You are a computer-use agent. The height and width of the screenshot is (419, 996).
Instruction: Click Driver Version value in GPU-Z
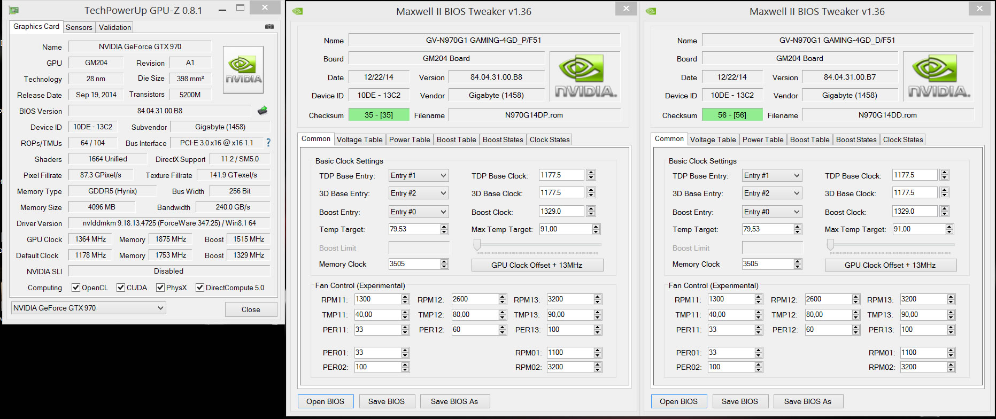(169, 223)
